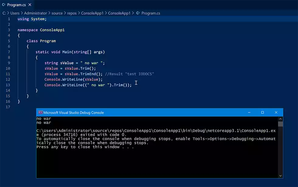
Task: Minimize the Debug Console window
Action: pos(249,112)
